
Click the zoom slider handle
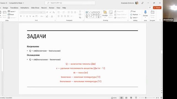[146, 98]
